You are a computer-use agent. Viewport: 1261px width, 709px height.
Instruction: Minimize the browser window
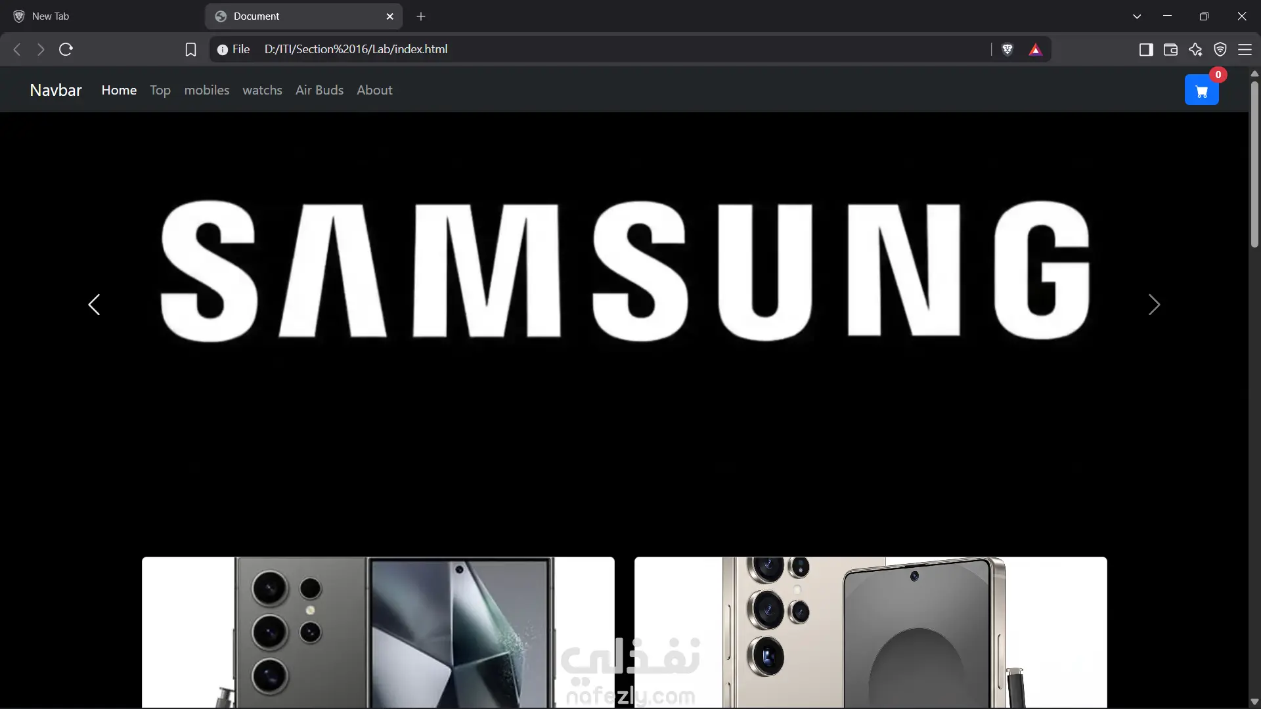click(x=1167, y=16)
